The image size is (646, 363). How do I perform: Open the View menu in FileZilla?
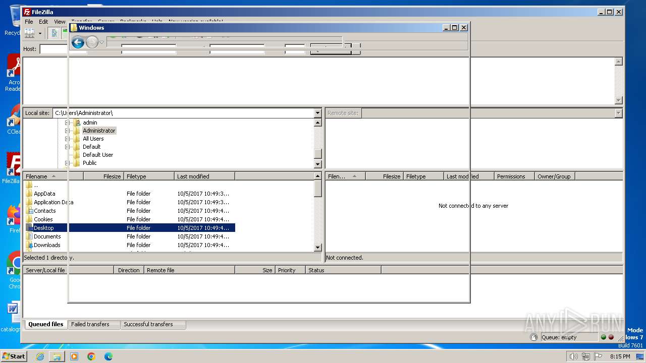click(60, 22)
